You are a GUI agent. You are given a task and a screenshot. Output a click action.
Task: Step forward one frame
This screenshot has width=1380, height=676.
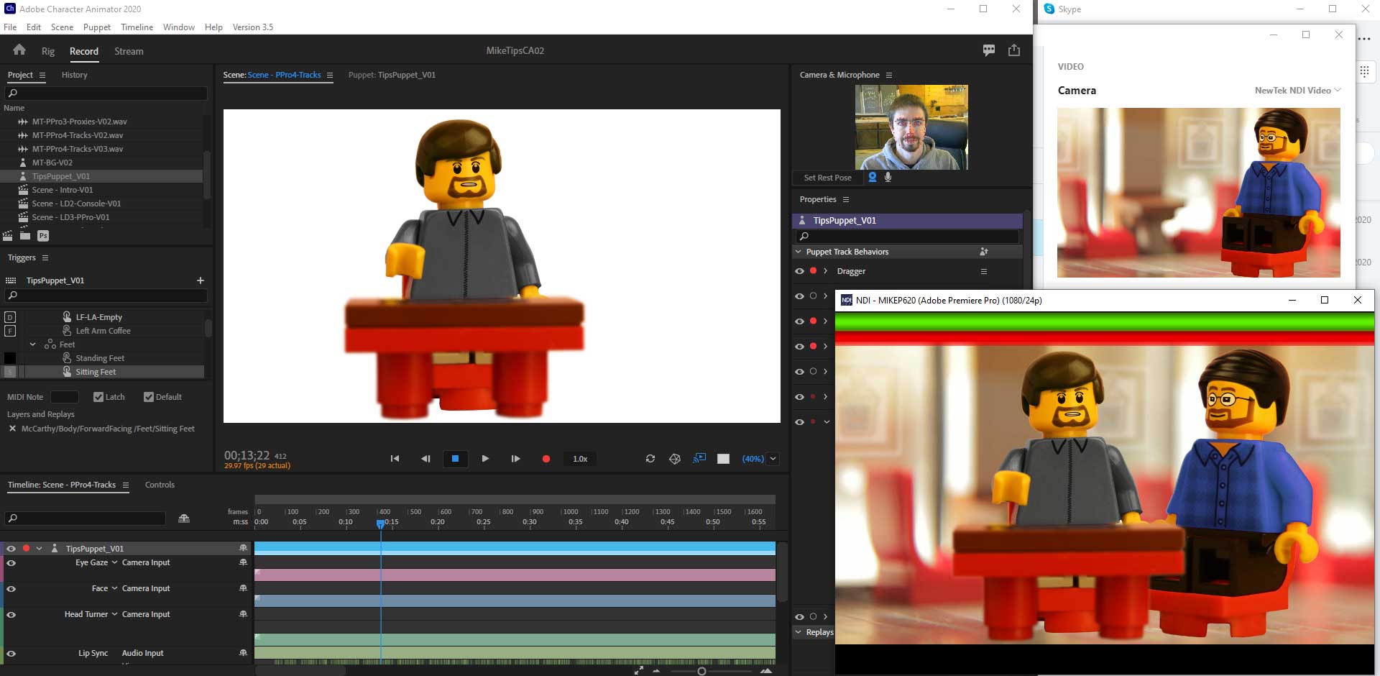[x=515, y=459]
